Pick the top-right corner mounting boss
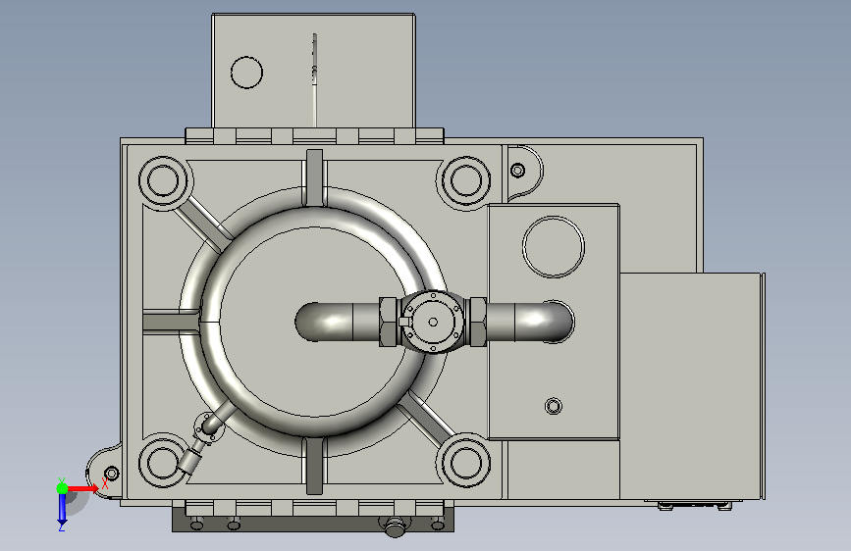Image resolution: width=851 pixels, height=551 pixels. coord(465,180)
